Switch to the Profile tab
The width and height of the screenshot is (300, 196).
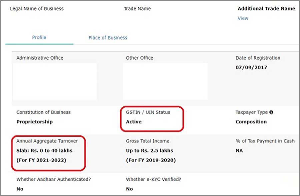[39, 37]
